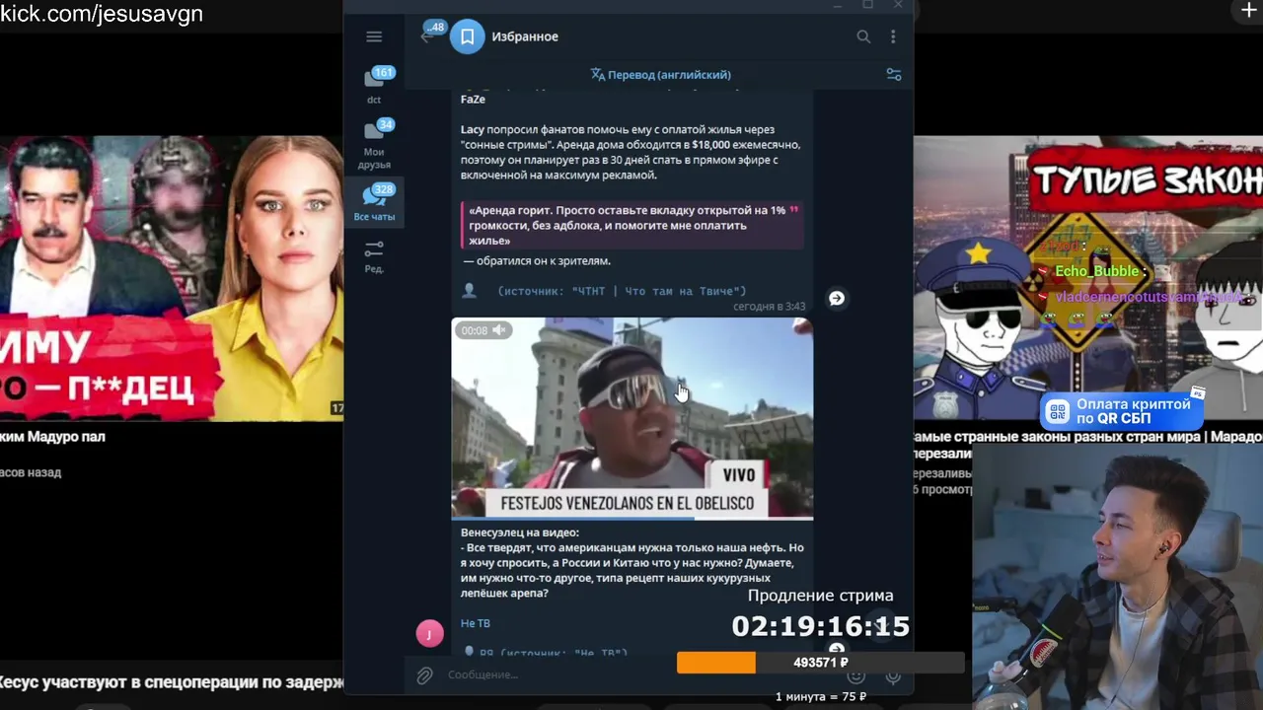Unmute the Venezuelan video sound icon
Image resolution: width=1263 pixels, height=710 pixels.
click(x=499, y=330)
